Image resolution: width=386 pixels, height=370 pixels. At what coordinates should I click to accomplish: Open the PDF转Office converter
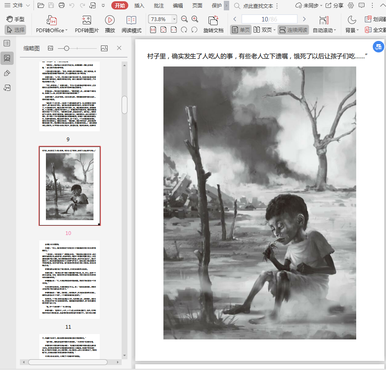52,24
